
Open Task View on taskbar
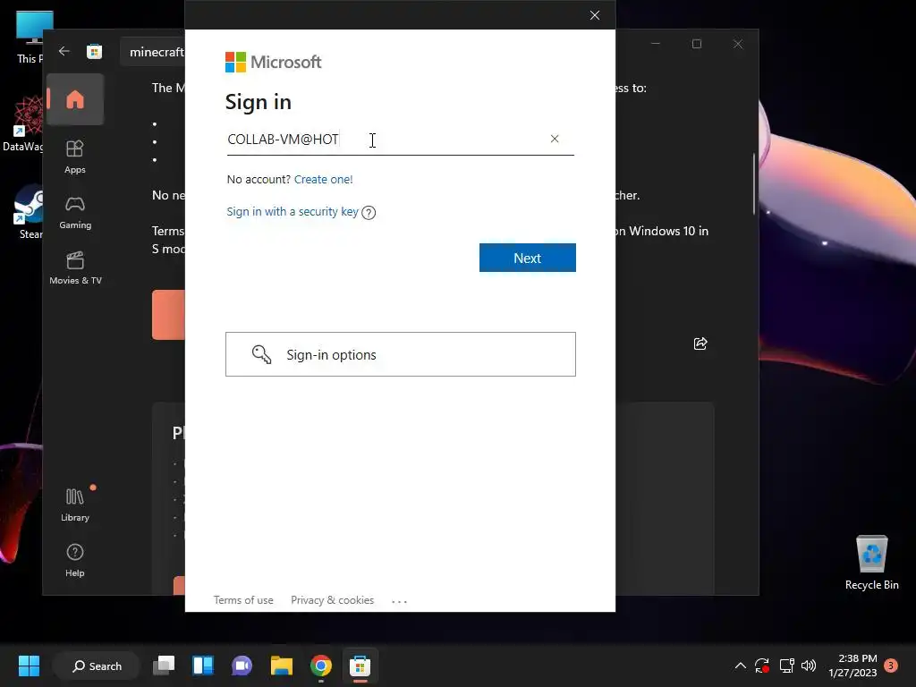[x=164, y=666]
